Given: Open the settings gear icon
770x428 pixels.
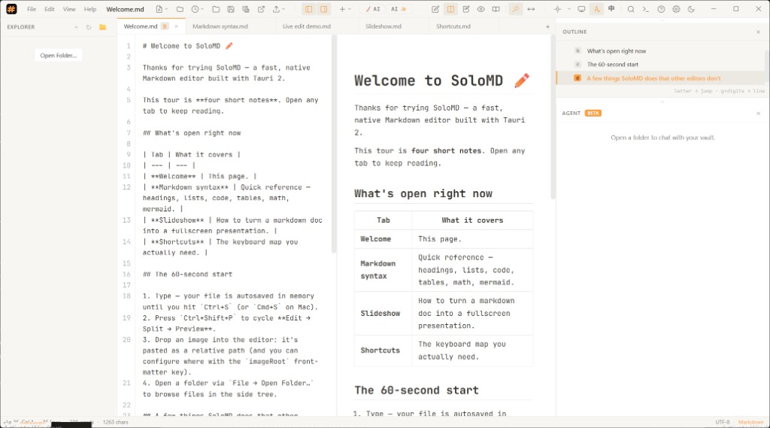Looking at the screenshot, I should pyautogui.click(x=676, y=9).
